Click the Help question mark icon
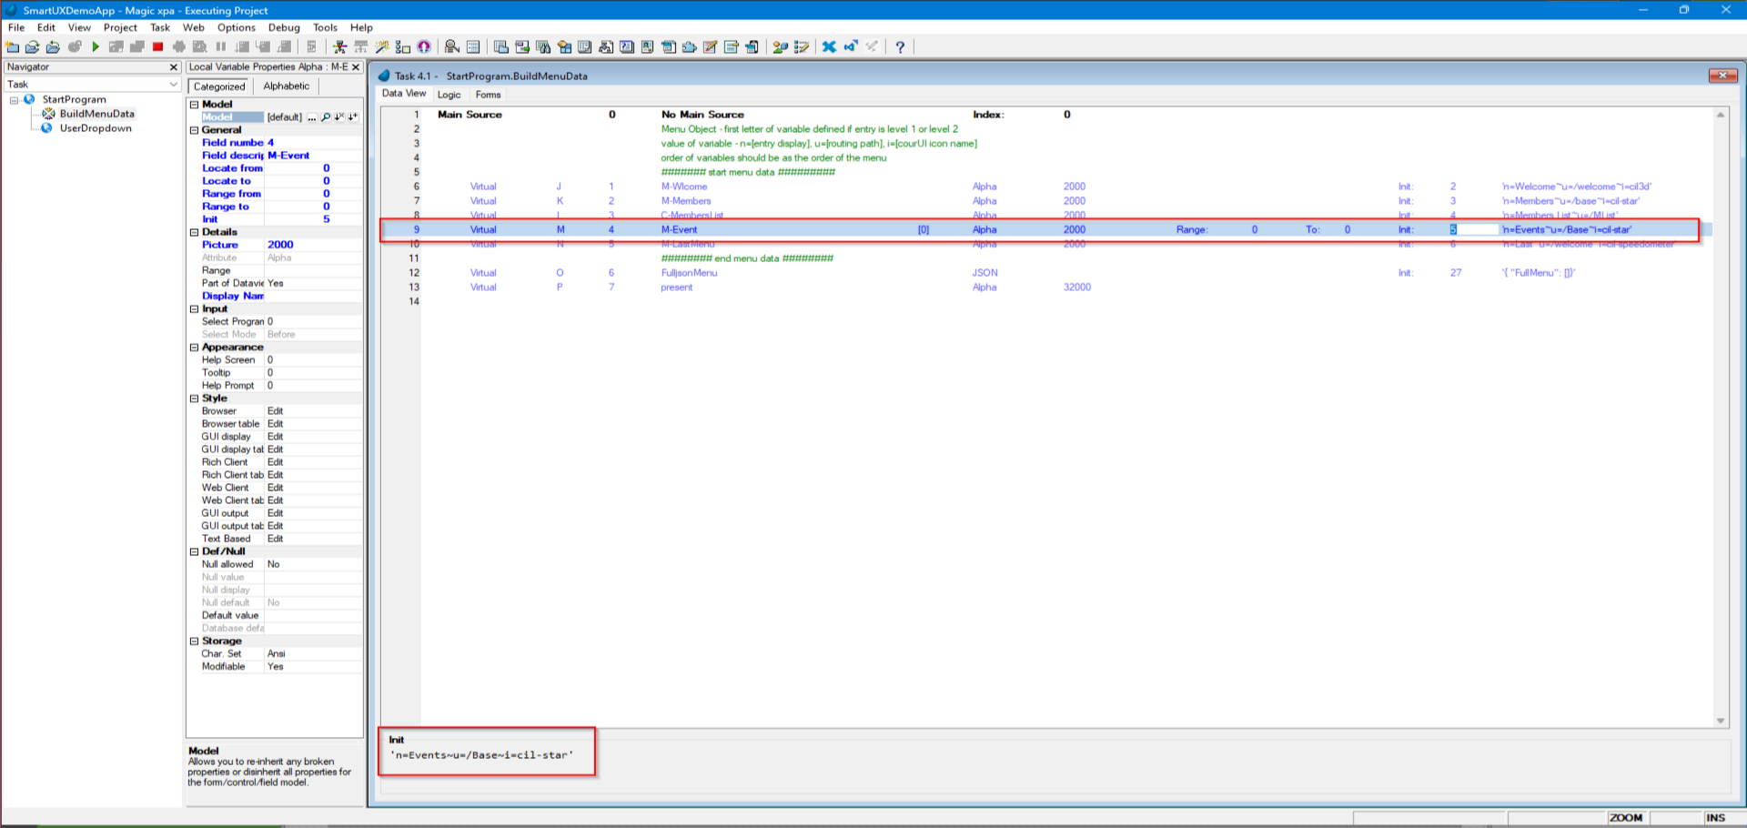The image size is (1747, 828). click(x=900, y=46)
